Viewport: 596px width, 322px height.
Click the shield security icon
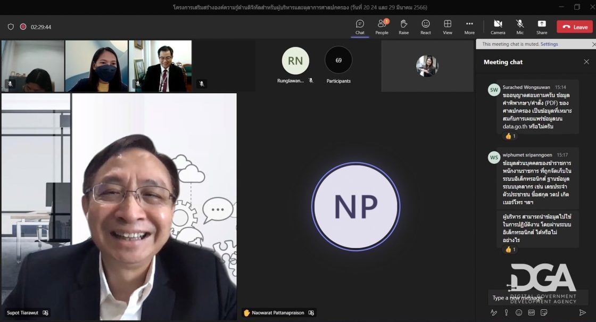click(x=11, y=27)
